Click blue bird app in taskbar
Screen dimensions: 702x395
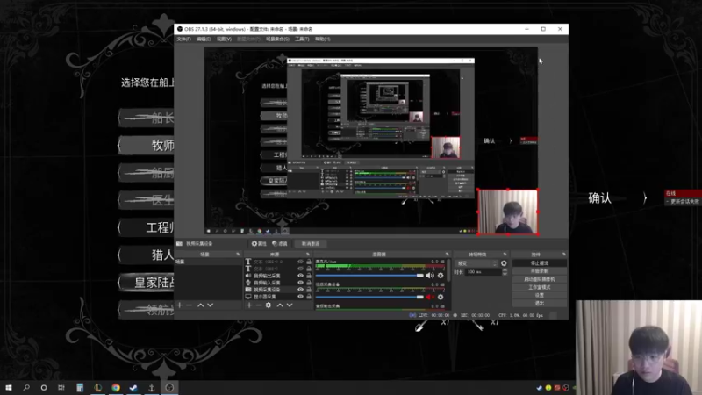[x=133, y=388]
